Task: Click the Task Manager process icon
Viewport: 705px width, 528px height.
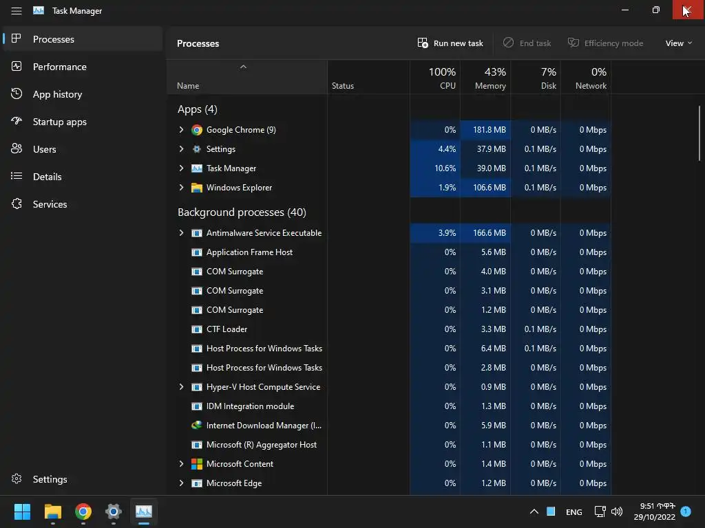Action: point(196,168)
